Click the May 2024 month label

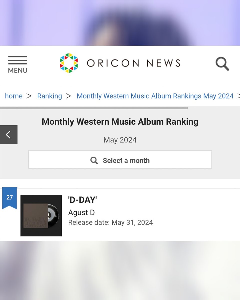(x=120, y=140)
